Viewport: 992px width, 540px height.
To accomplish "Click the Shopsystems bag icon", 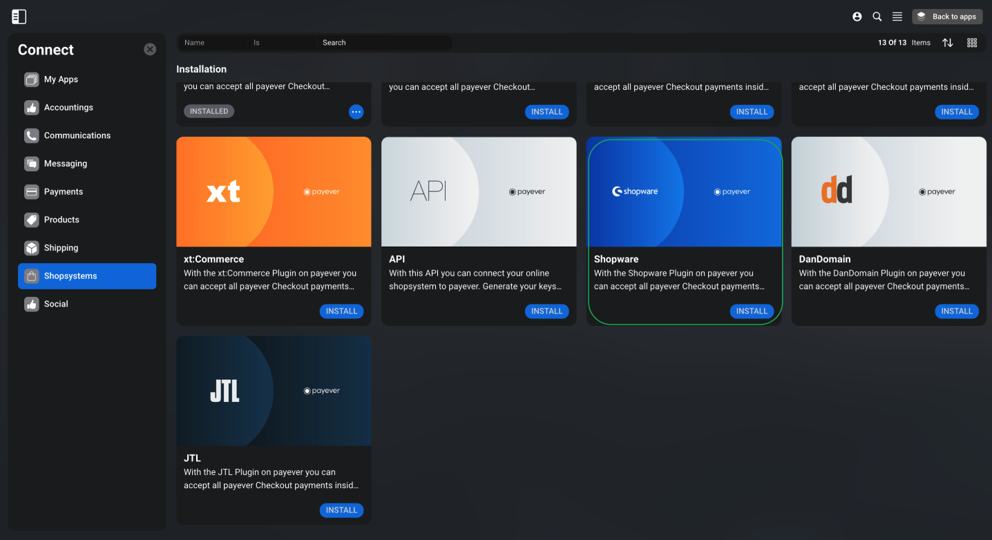I will coord(31,276).
